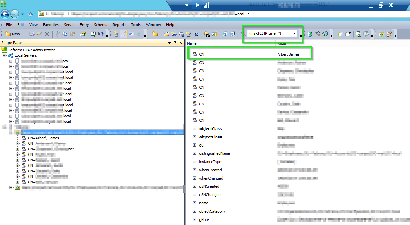
Task: Open the Help menu
Action: [170, 25]
